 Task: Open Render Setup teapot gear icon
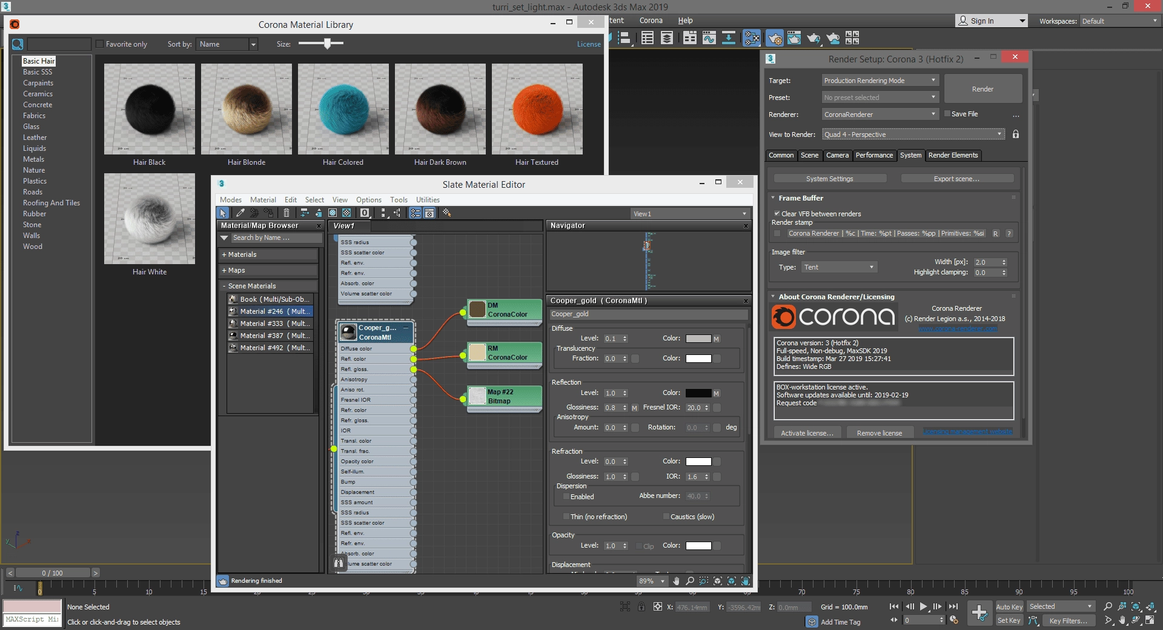[x=774, y=39]
